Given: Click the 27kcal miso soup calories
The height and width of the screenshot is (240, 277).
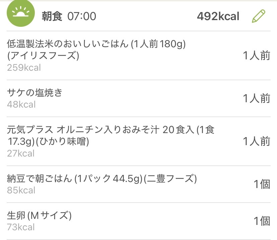Looking at the screenshot, I should (x=21, y=154).
